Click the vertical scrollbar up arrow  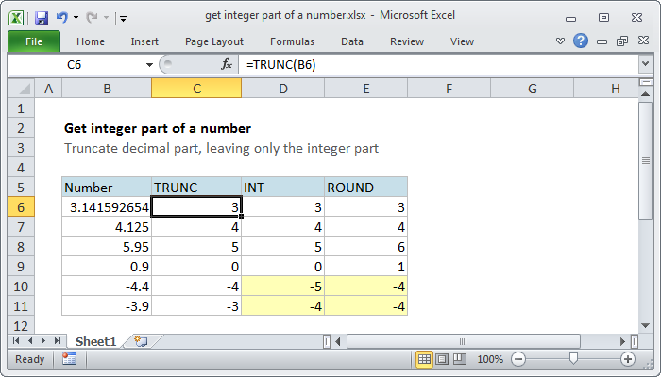click(x=645, y=94)
